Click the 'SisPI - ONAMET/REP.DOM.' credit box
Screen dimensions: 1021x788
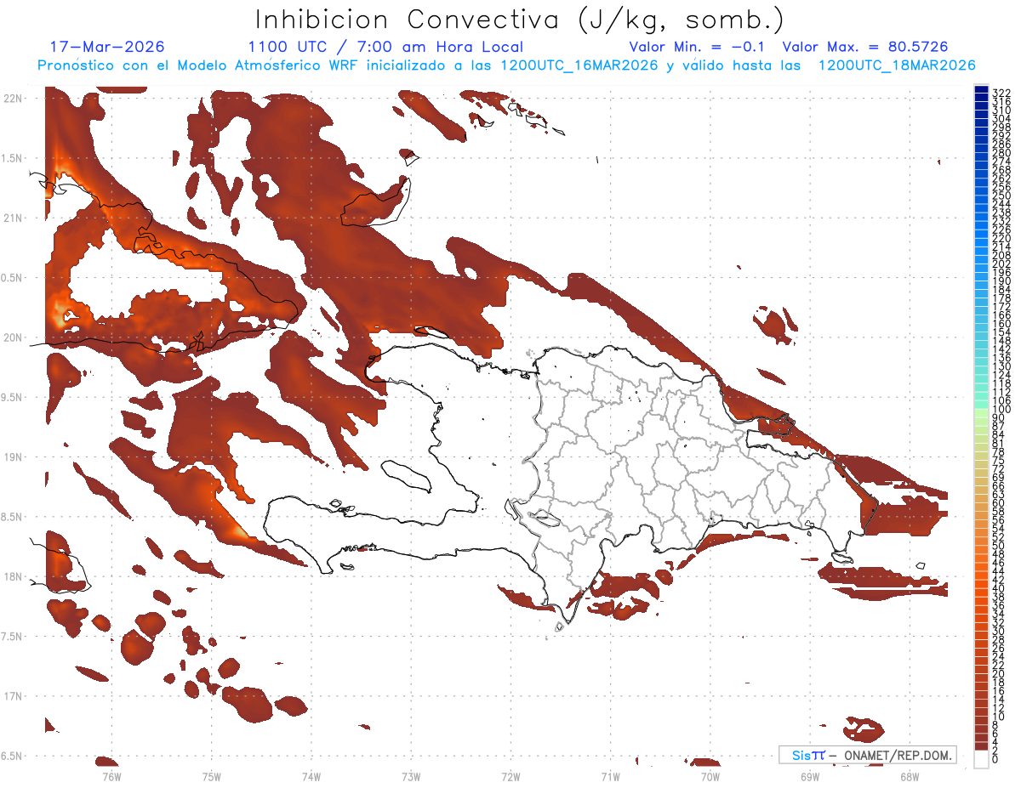pyautogui.click(x=867, y=755)
